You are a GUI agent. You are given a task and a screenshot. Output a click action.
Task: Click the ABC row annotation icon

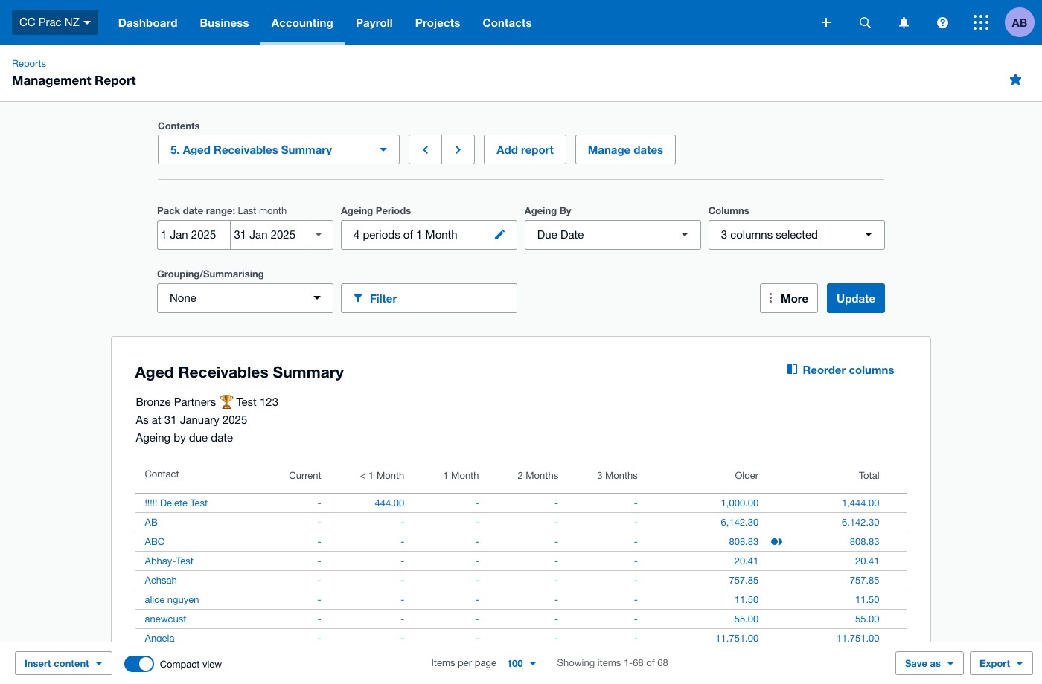[x=776, y=542]
